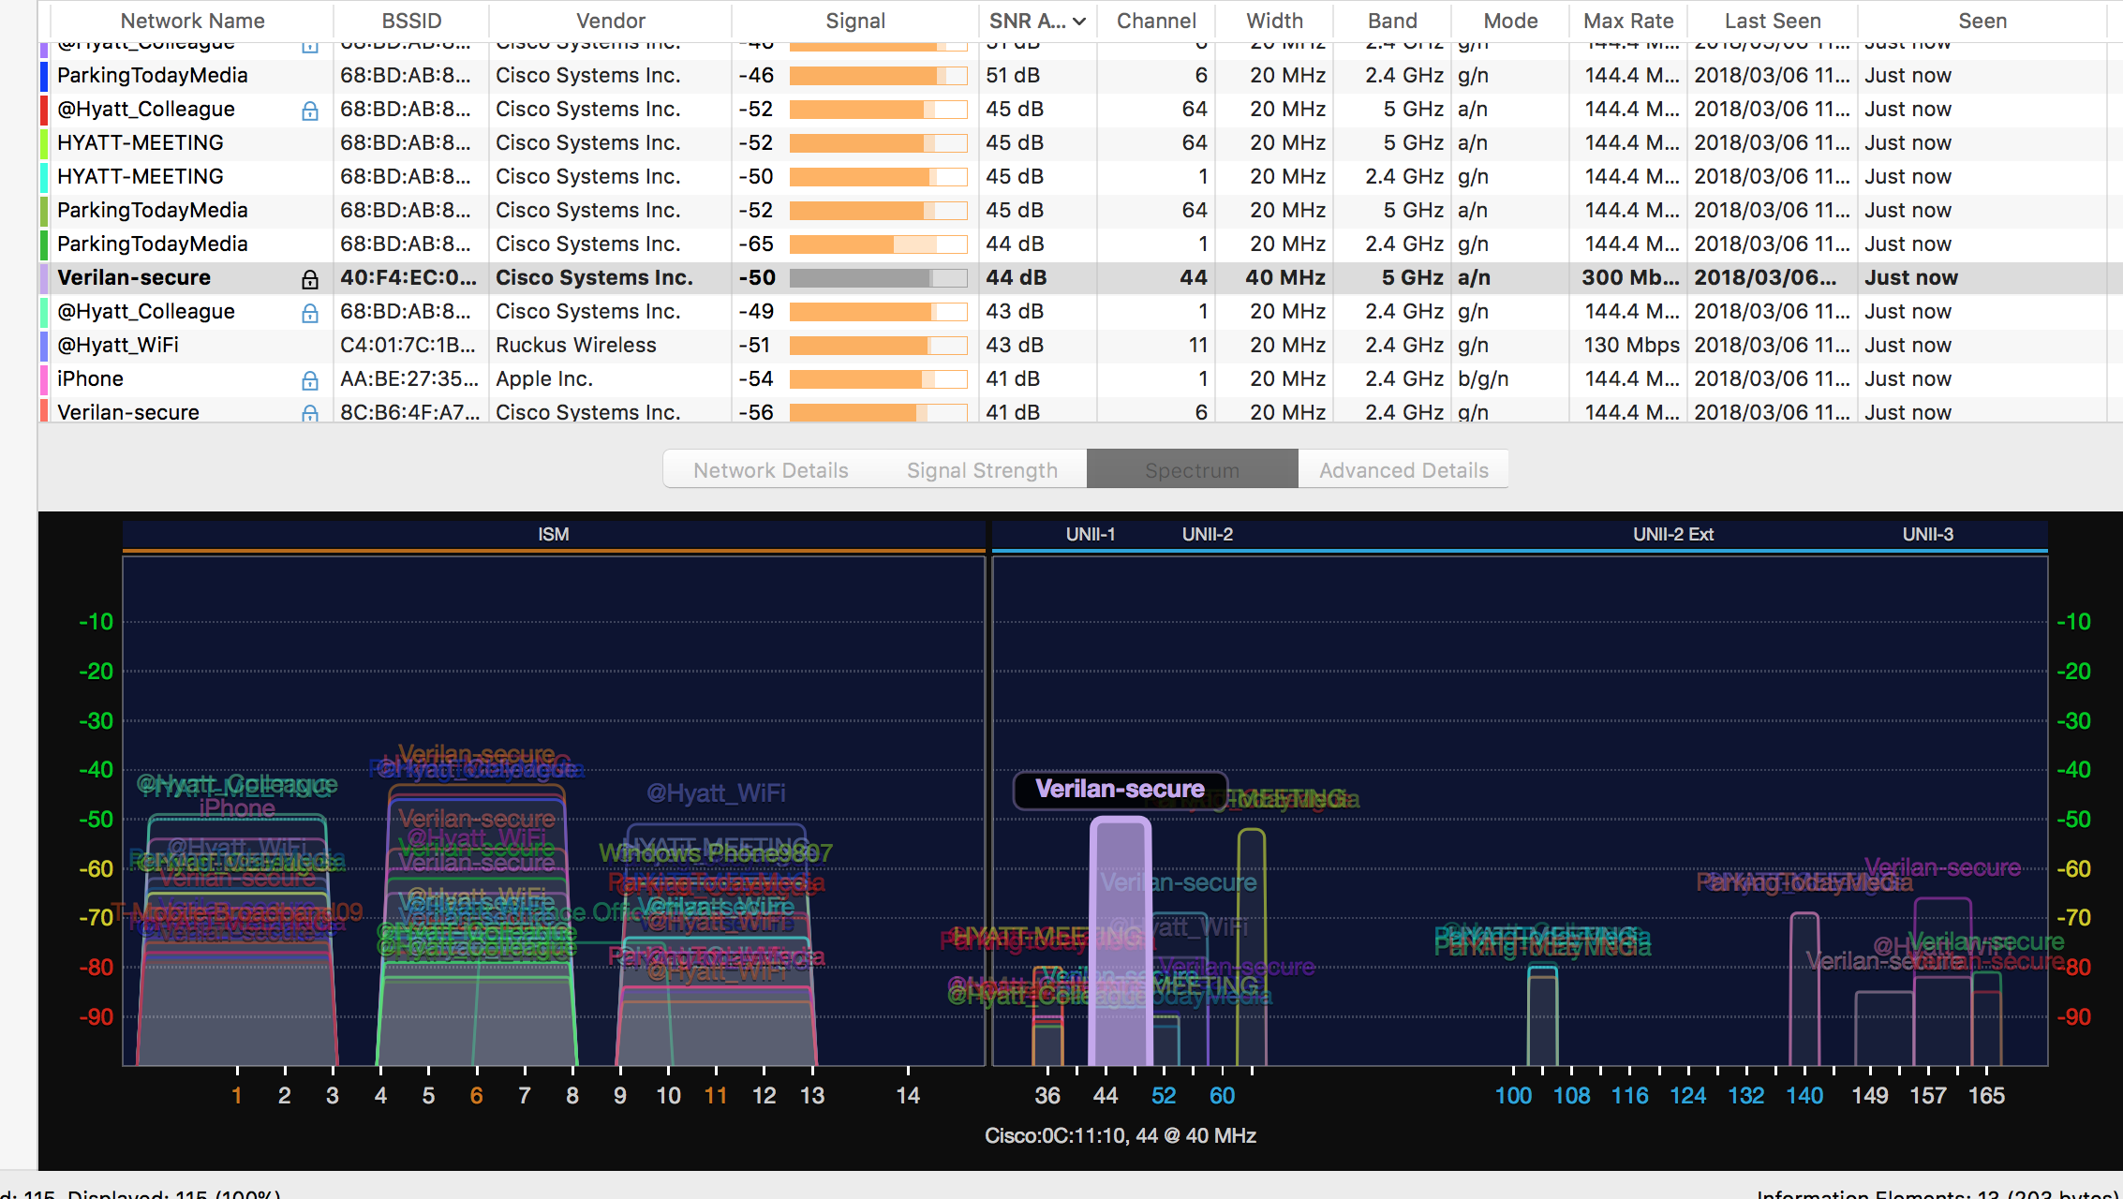
Task: Click the lock icon beside @Hyatt_Colleague on channel 64
Action: click(310, 111)
